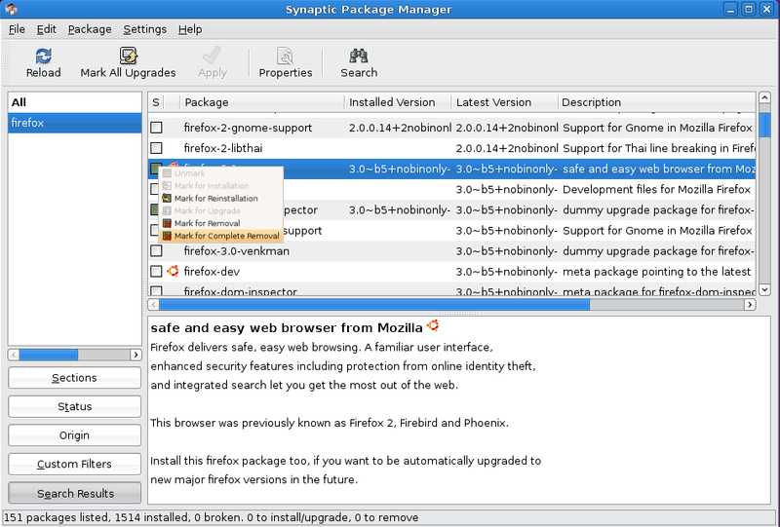Tick the firefox-dev status checkbox
Image resolution: width=780 pixels, height=527 pixels.
157,272
